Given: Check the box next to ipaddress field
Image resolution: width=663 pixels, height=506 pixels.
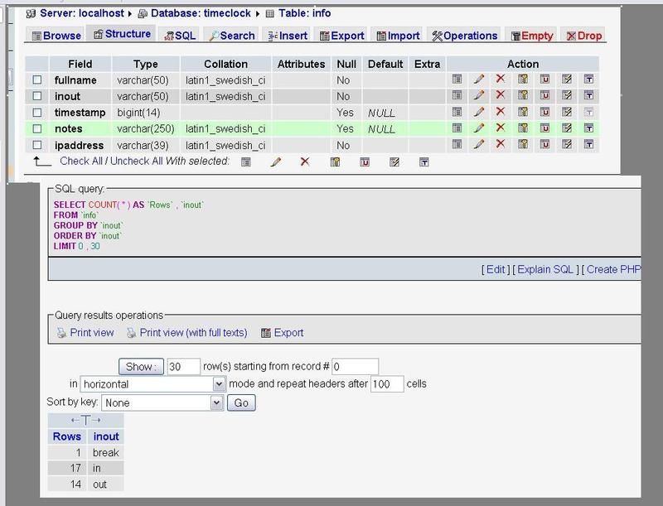Looking at the screenshot, I should pyautogui.click(x=37, y=145).
